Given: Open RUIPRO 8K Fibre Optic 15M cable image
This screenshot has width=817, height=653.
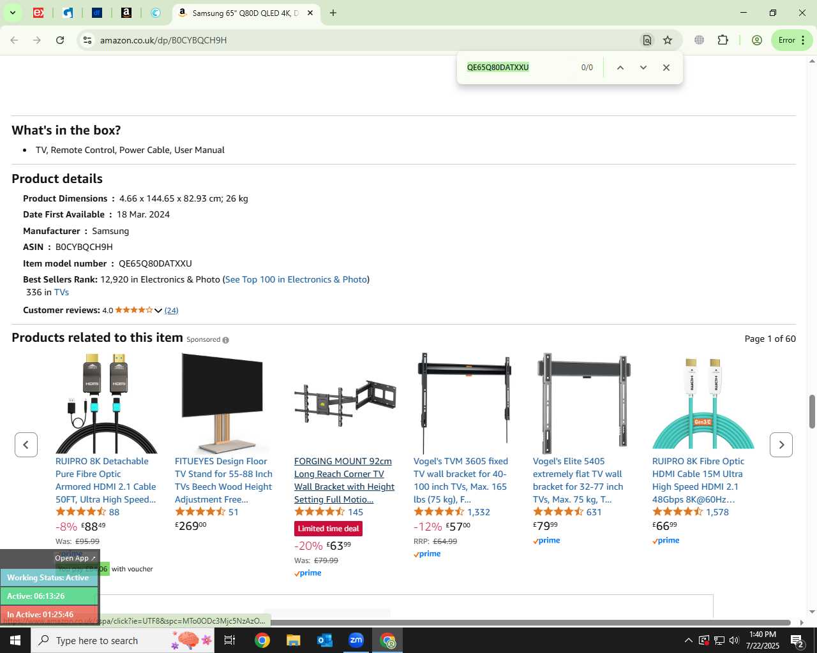Looking at the screenshot, I should pyautogui.click(x=703, y=403).
